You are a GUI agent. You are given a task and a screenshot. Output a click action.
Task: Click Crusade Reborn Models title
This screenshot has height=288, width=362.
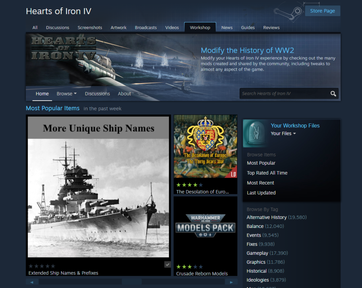coord(202,274)
